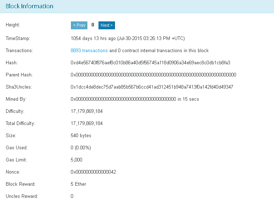Image resolution: width=274 pixels, height=205 pixels.
Task: Open the 8893 transactions link
Action: [89, 51]
